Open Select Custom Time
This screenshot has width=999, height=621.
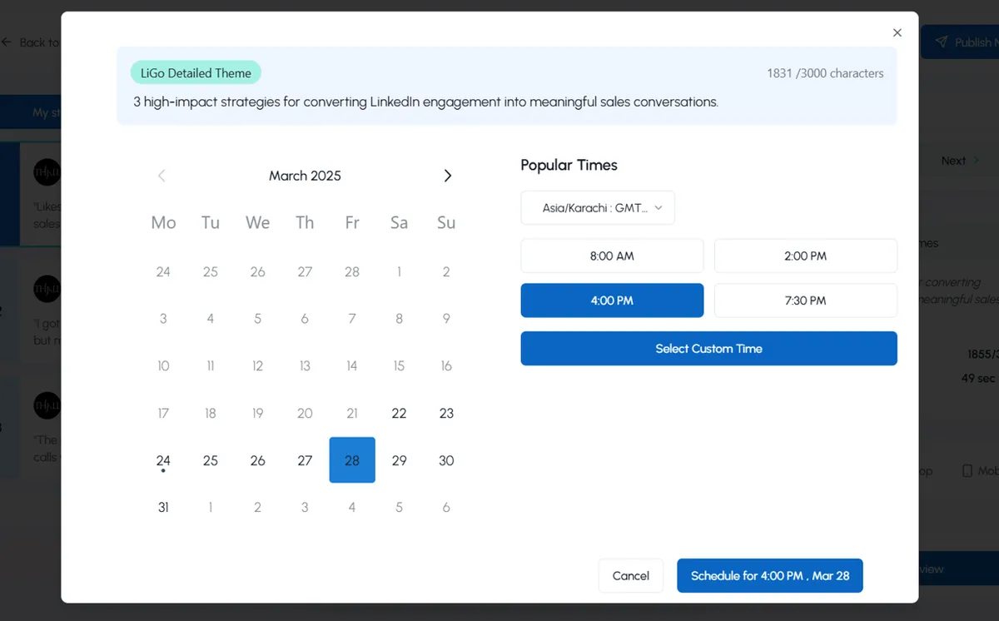pos(708,348)
